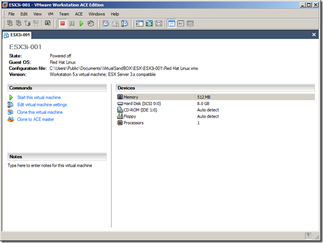Toggle the sidebar view toolbar icon
323x243 pixels.
139,24
